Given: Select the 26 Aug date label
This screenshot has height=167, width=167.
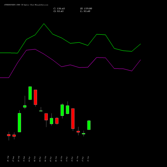Looking at the screenshot, I should tap(8, 159).
